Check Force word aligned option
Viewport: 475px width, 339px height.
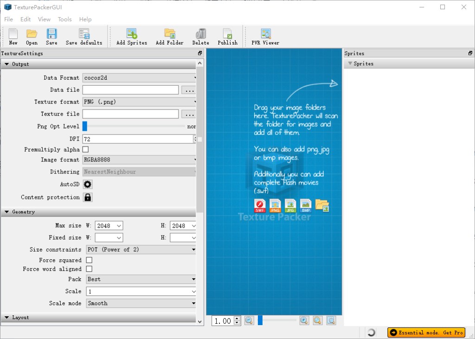[89, 269]
